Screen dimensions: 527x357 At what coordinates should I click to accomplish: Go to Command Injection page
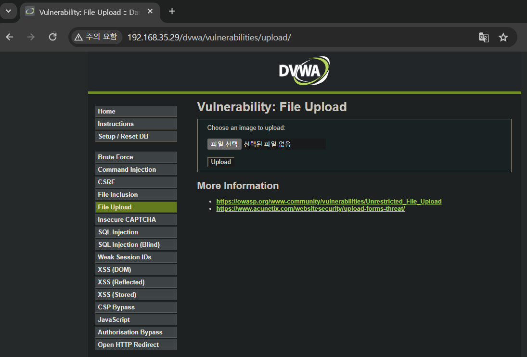click(136, 170)
